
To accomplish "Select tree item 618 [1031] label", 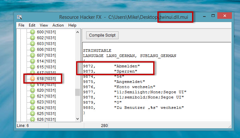I will [46, 78].
